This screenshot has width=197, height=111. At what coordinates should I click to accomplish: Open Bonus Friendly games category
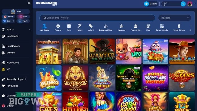[162, 27]
